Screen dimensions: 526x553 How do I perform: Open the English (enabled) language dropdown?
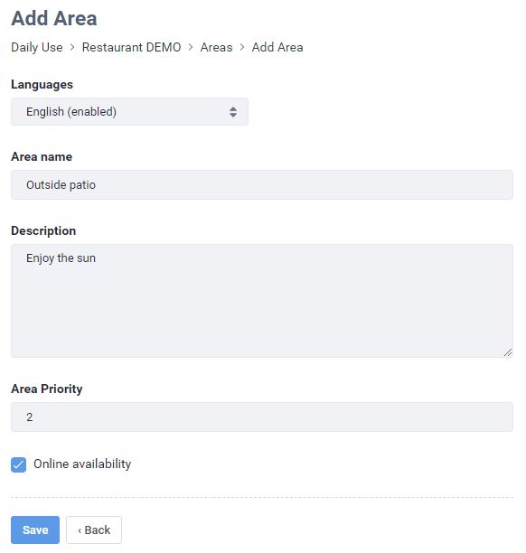[129, 112]
